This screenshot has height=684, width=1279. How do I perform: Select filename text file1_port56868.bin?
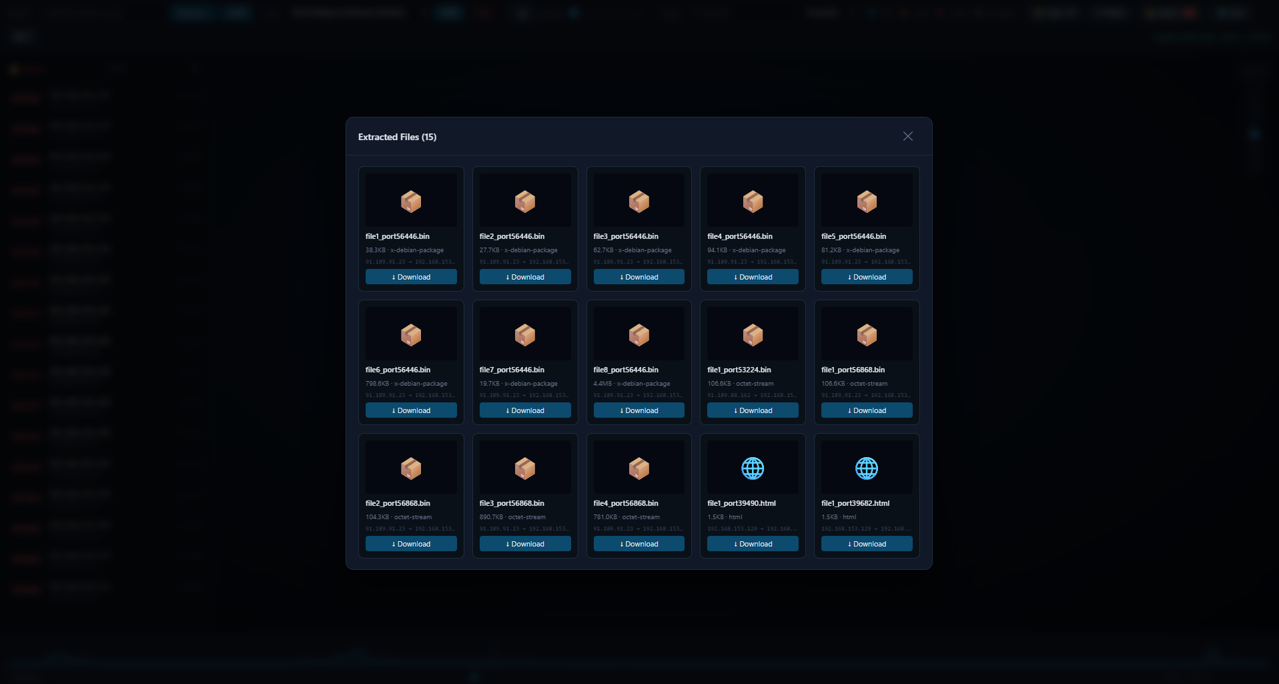click(853, 370)
